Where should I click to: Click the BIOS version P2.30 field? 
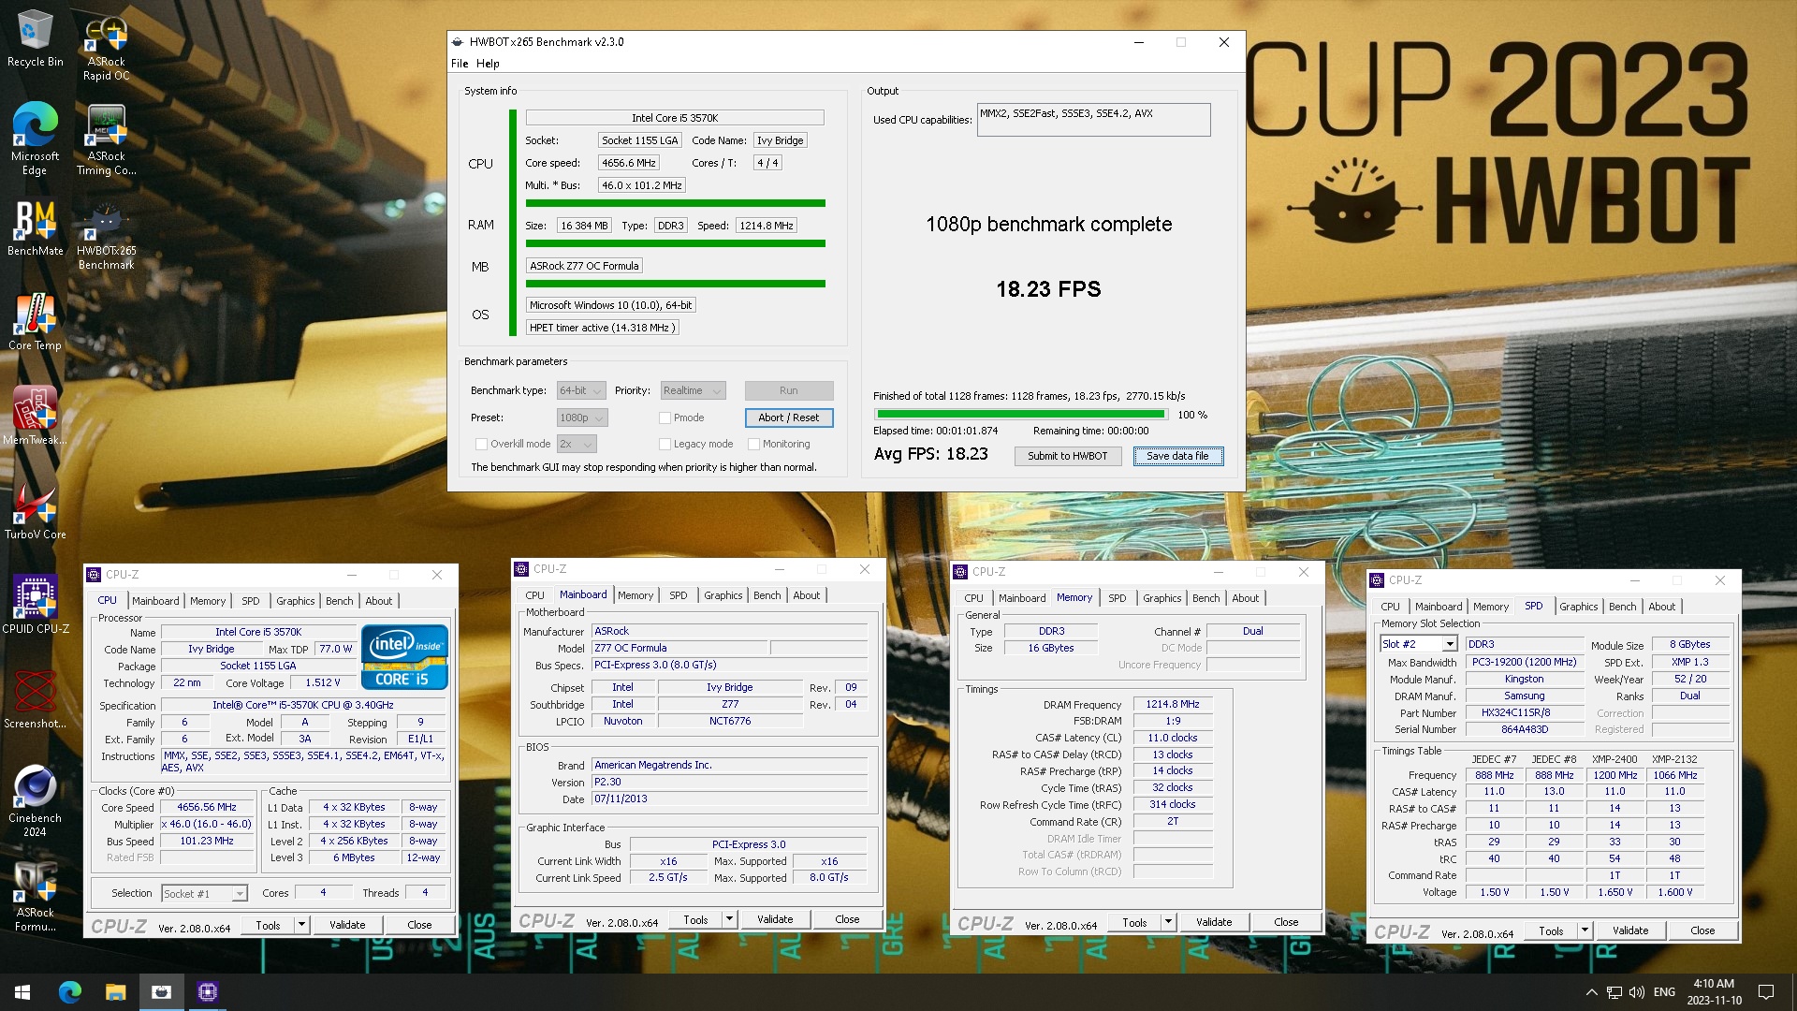click(x=730, y=782)
